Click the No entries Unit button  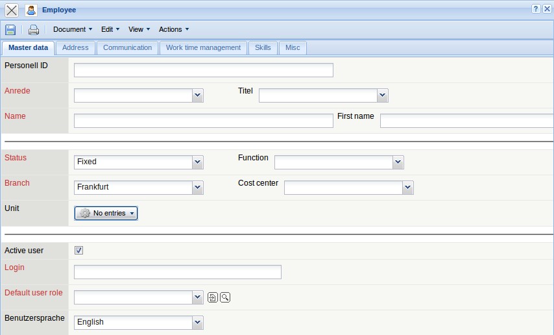click(x=106, y=213)
